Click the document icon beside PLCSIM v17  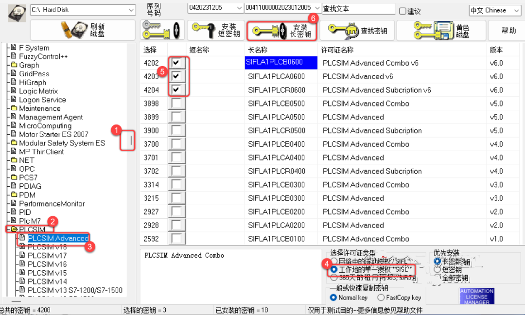point(22,255)
